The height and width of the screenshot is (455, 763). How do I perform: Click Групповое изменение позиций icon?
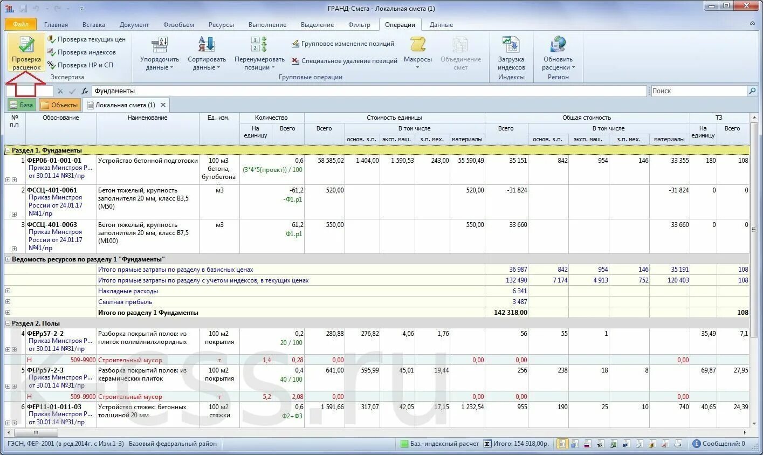pyautogui.click(x=295, y=44)
